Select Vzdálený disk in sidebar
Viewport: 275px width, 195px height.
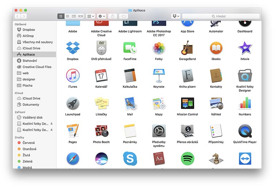click(x=35, y=117)
